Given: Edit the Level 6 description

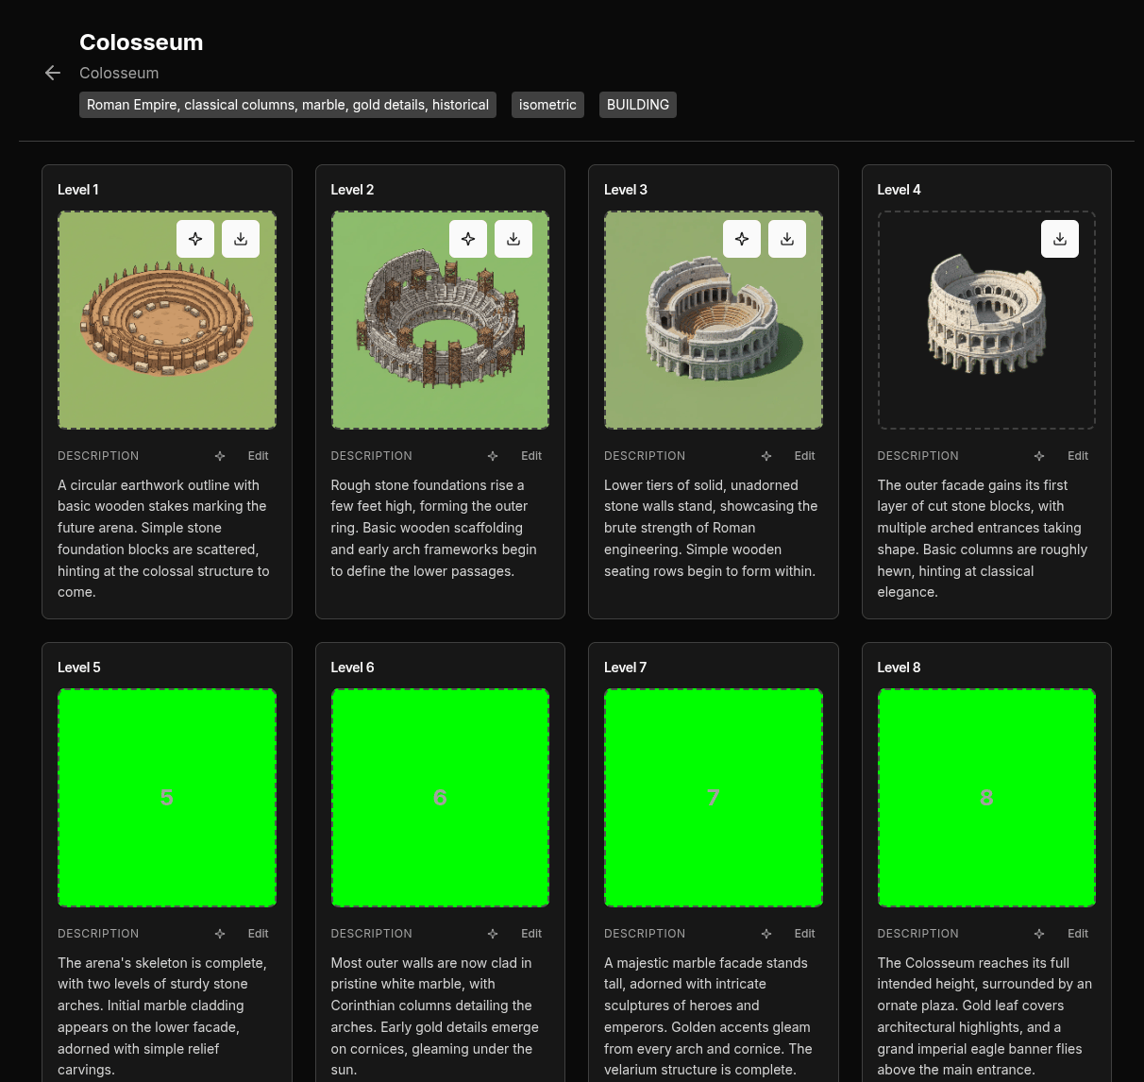Looking at the screenshot, I should pos(531,934).
